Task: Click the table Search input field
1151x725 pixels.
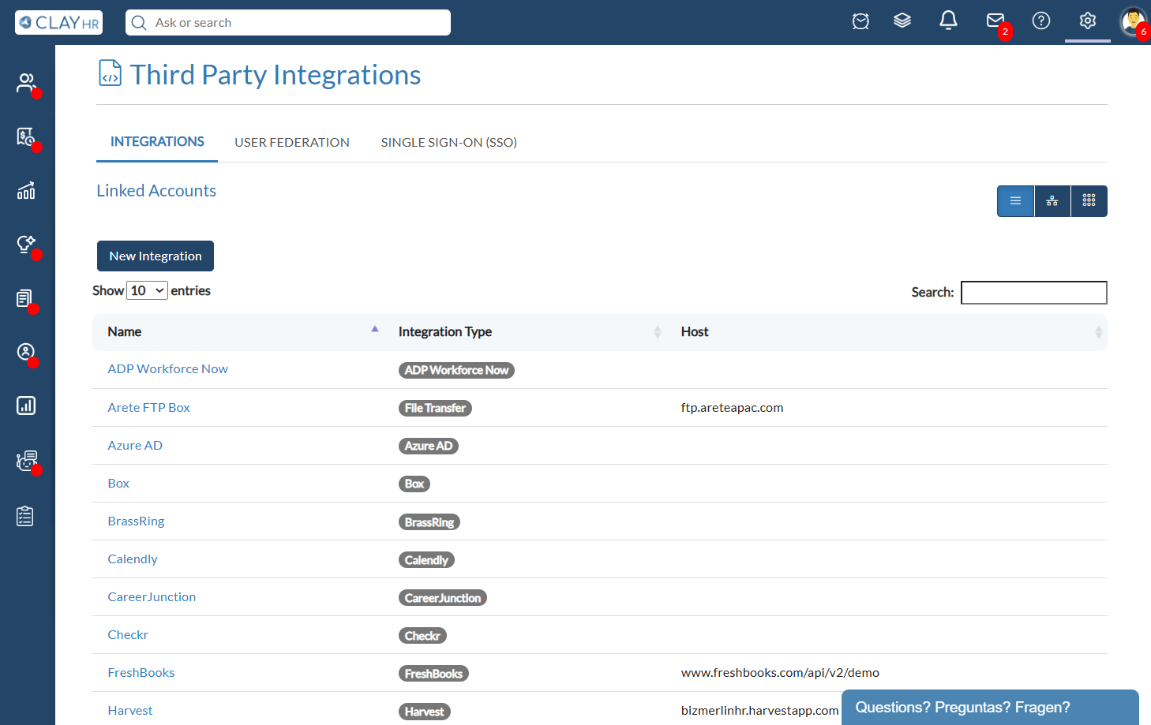Action: (x=1034, y=293)
